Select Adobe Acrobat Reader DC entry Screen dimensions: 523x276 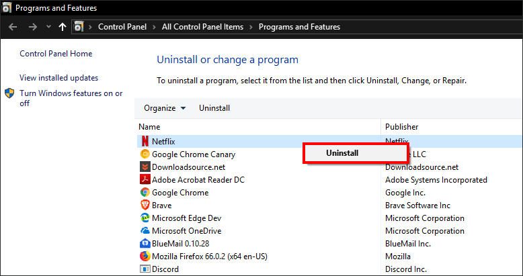pos(198,180)
